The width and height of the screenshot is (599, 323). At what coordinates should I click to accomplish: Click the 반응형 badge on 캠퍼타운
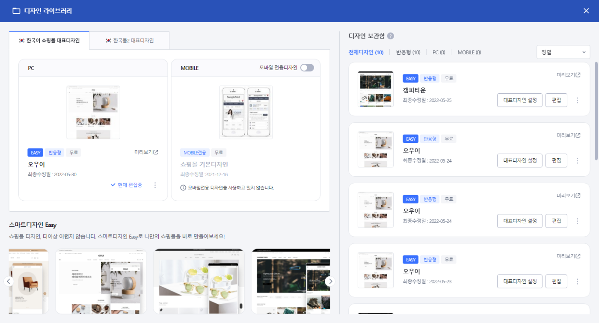point(430,79)
